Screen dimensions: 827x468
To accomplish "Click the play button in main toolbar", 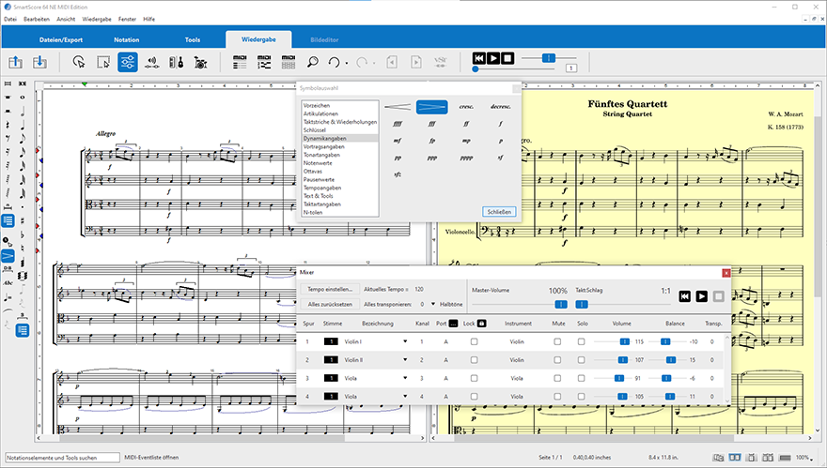I will coord(494,58).
